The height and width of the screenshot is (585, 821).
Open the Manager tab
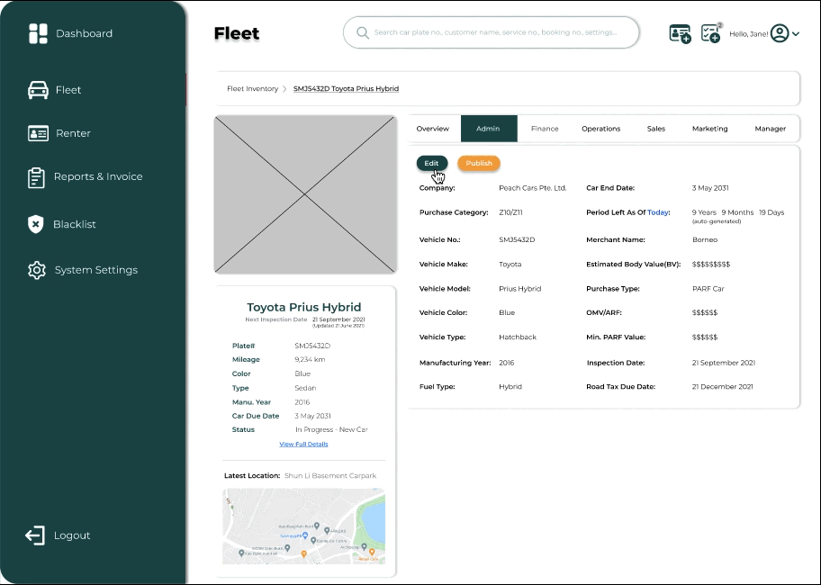tap(771, 129)
